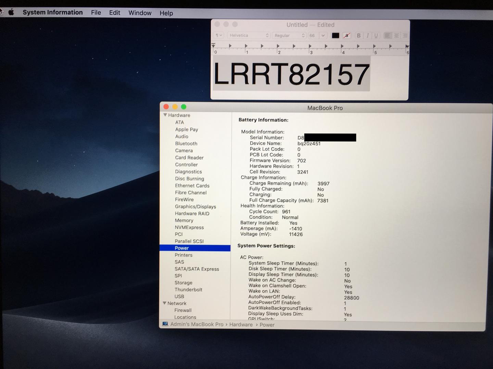Open the Apple menu
The image size is (493, 369).
point(11,12)
